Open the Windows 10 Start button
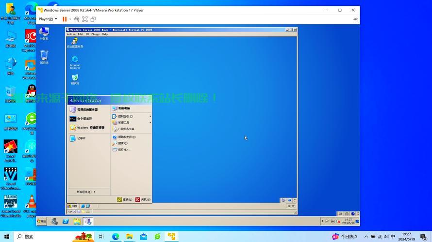 [x=7, y=237]
